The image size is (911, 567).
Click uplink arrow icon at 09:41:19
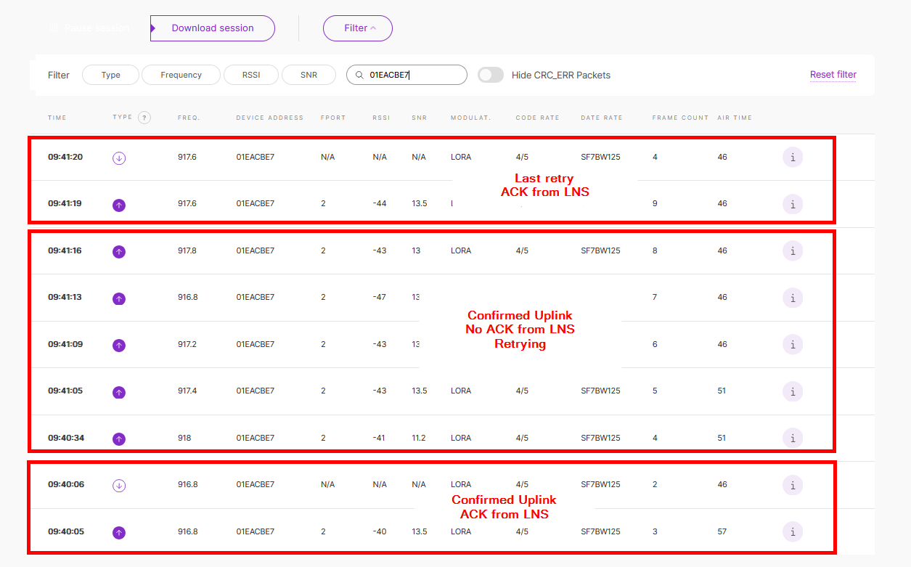pyautogui.click(x=119, y=205)
